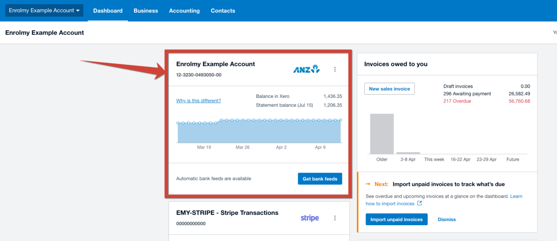Click the Stripe account number 00000000000

[191, 223]
